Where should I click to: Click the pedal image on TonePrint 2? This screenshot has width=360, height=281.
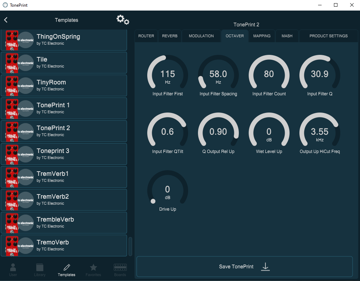[x=12, y=131]
